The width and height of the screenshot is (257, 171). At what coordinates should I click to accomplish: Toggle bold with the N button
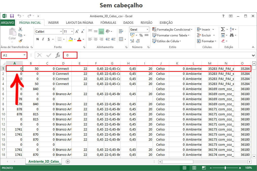[38, 39]
